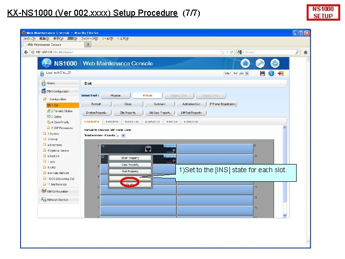The width and height of the screenshot is (345, 259).
Task: Select 2.Portable Station tree item
Action: [x=60, y=111]
